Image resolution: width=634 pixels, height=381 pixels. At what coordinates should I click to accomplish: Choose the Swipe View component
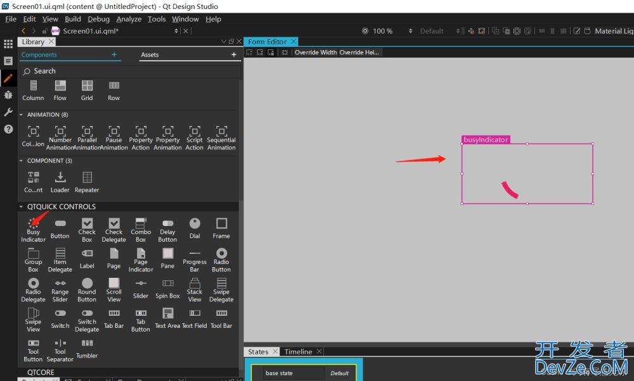[x=33, y=320]
